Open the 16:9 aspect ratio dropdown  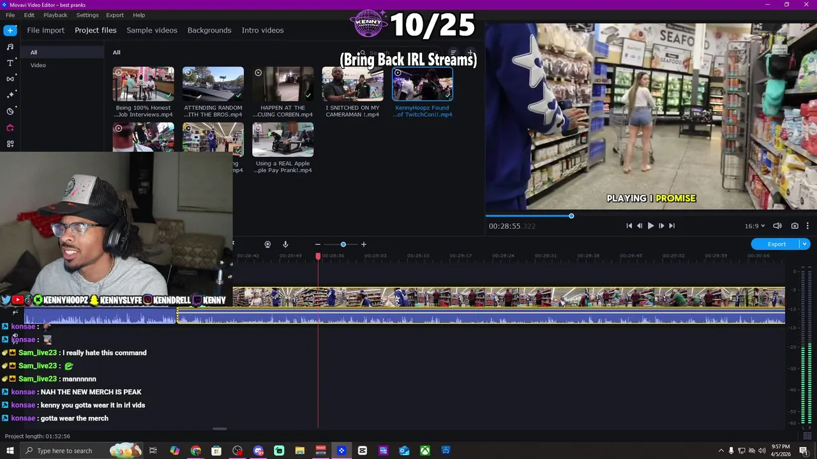[754, 226]
